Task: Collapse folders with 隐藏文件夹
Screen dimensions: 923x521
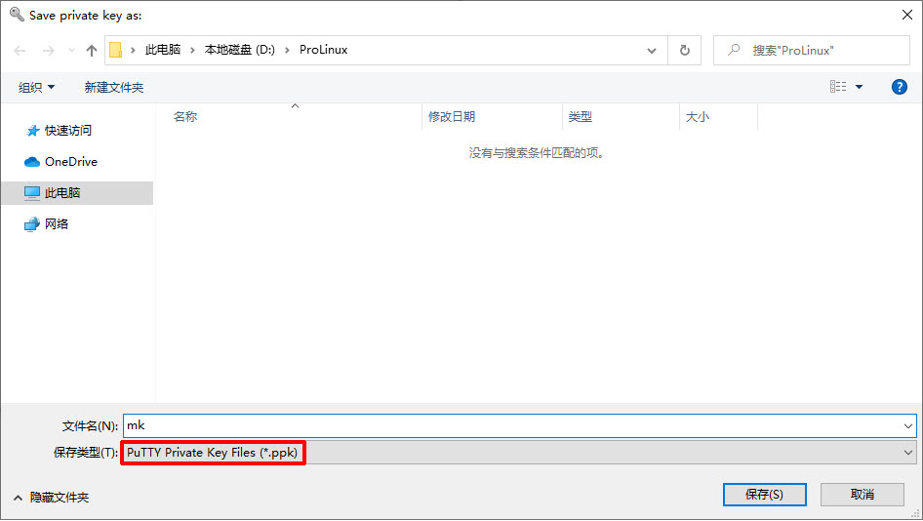Action: click(x=51, y=498)
